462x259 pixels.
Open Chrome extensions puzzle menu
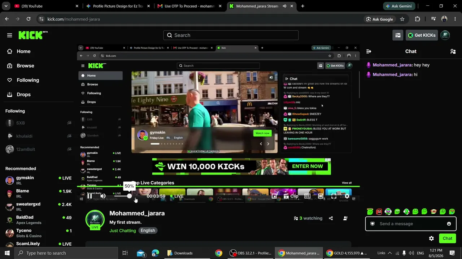point(418,19)
